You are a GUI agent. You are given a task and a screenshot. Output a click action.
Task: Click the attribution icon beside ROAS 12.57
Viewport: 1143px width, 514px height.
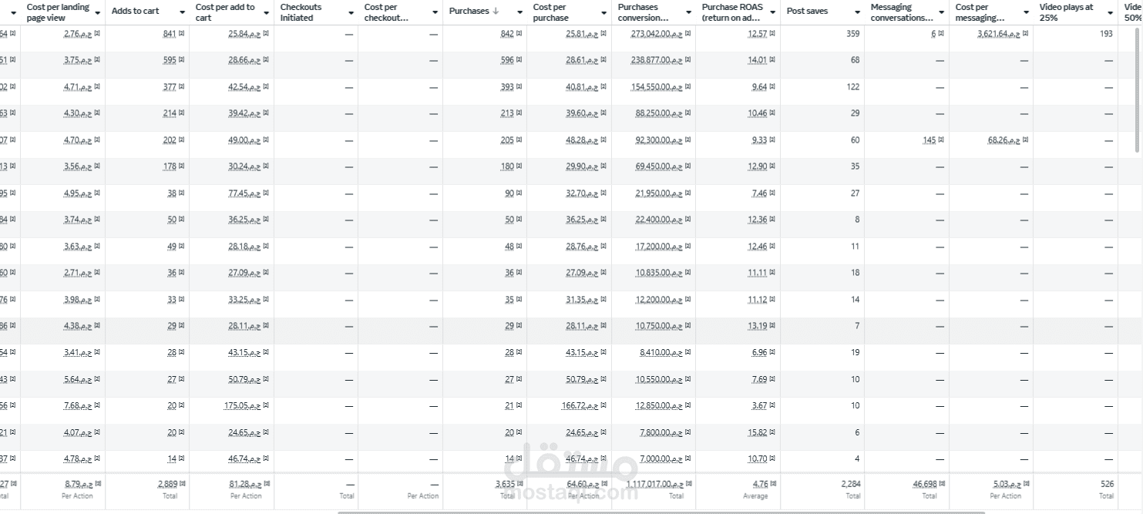point(772,33)
